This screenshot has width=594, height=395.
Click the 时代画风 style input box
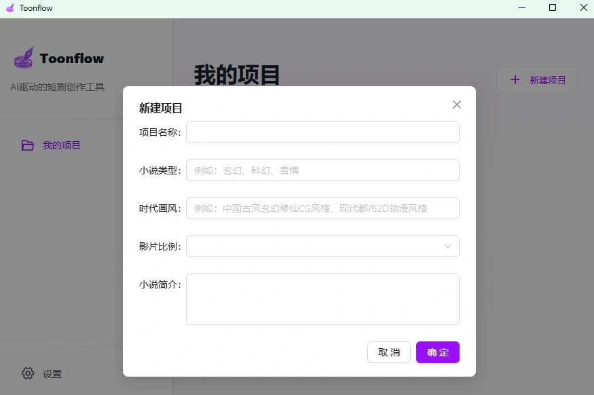322,208
